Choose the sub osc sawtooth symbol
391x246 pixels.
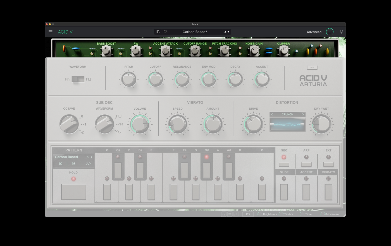pyautogui.click(x=120, y=124)
